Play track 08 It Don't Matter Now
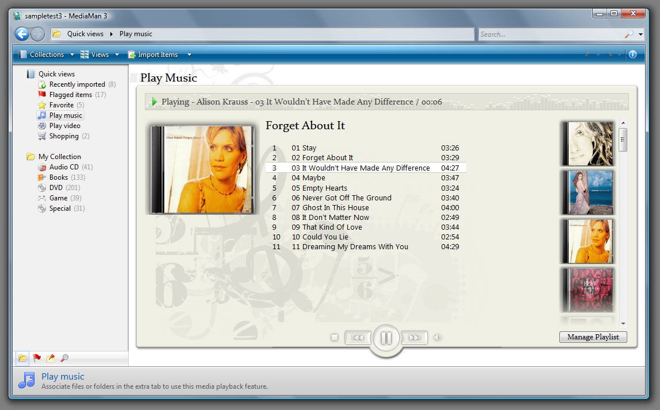This screenshot has height=410, width=660. click(x=366, y=218)
